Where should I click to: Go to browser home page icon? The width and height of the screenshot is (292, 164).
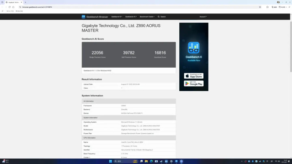[x=13, y=7]
